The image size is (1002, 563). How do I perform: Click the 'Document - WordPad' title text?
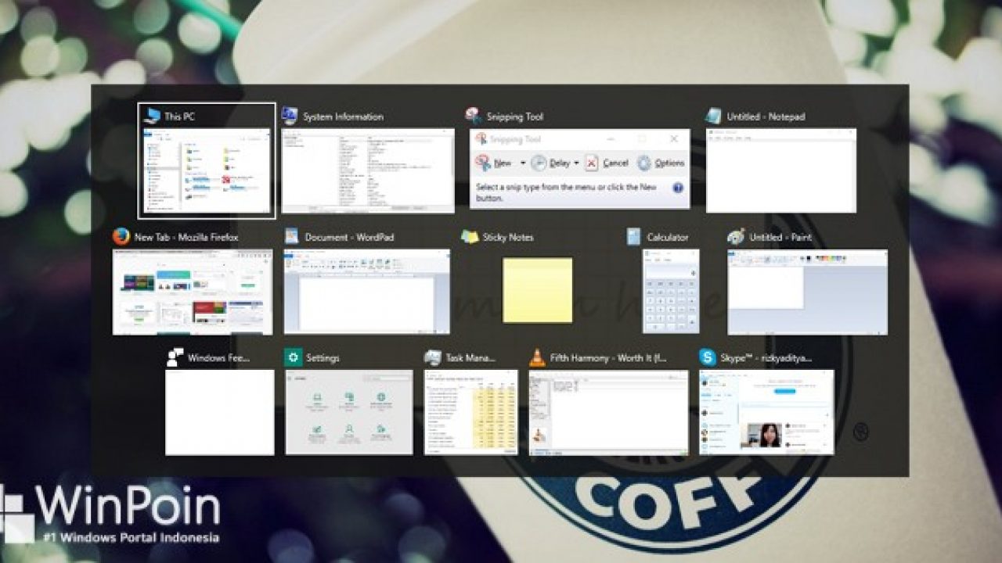pos(349,237)
